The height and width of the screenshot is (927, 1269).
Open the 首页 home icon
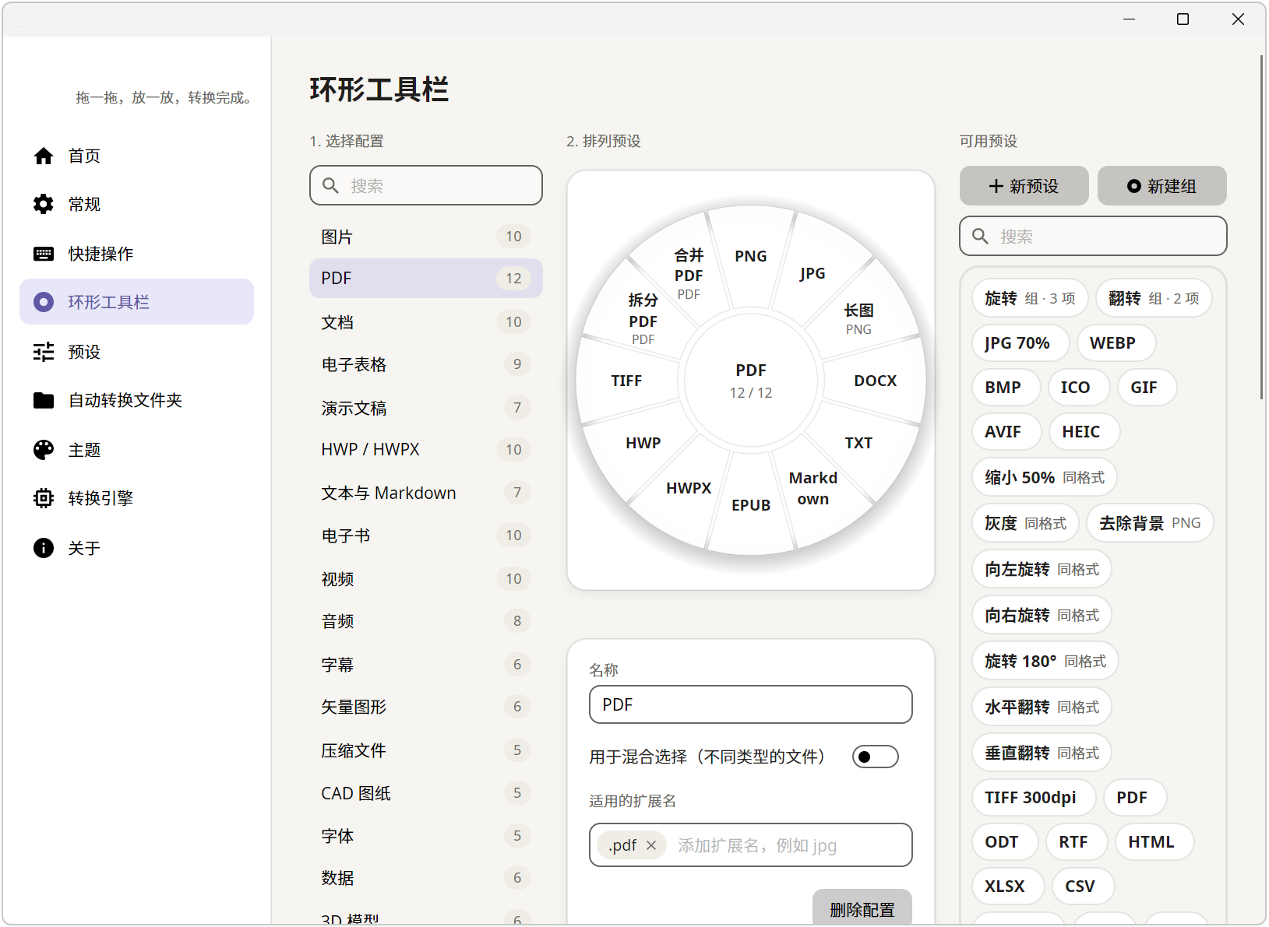click(x=44, y=156)
